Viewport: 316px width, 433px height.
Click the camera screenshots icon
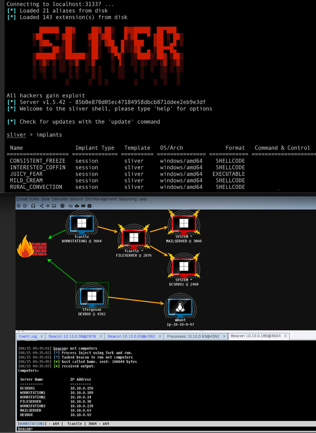coord(89,206)
